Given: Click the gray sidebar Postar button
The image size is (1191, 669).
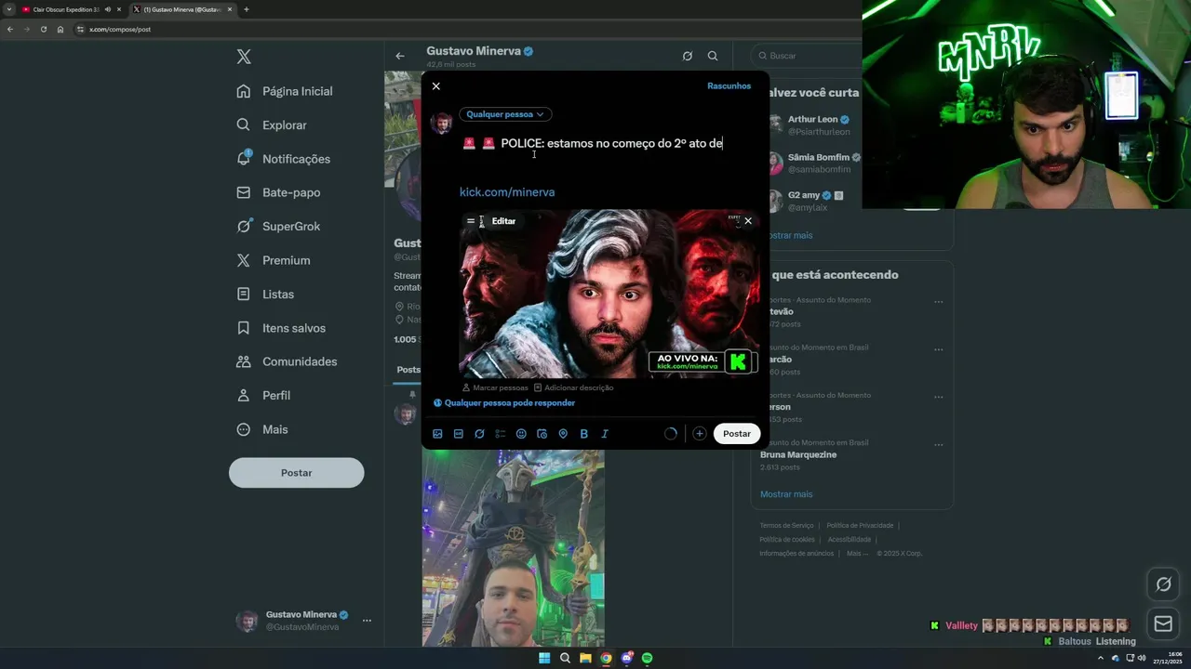Looking at the screenshot, I should [297, 473].
